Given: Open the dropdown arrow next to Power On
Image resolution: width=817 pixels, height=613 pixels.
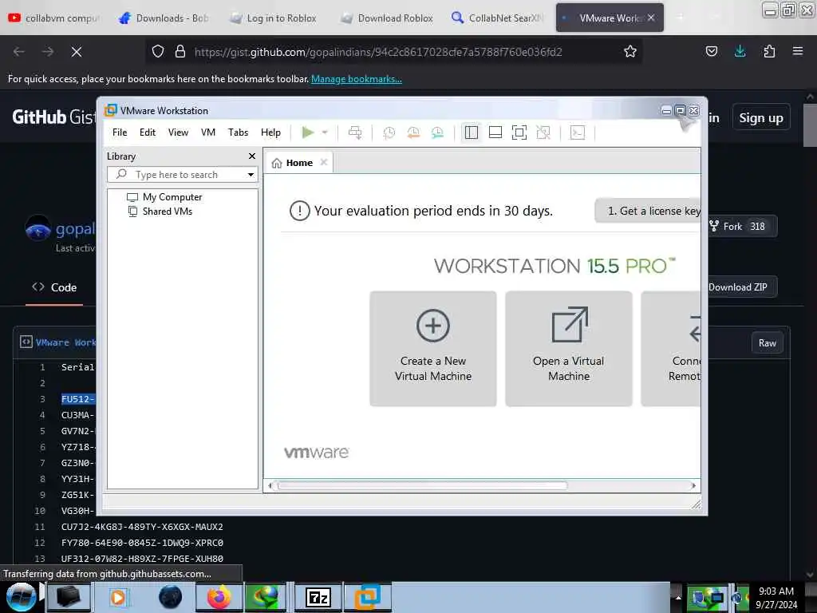Looking at the screenshot, I should click(x=325, y=132).
